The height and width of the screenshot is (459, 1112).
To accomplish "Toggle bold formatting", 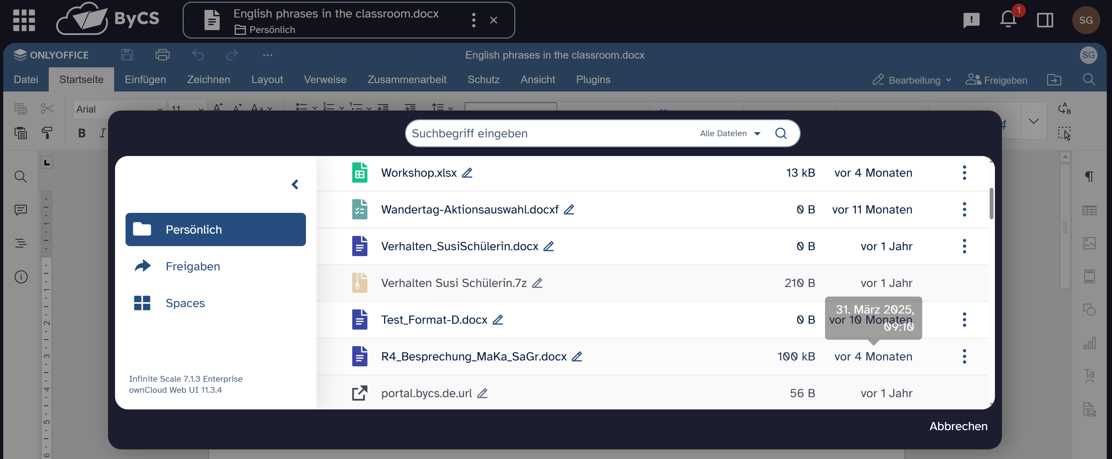I will click(81, 133).
